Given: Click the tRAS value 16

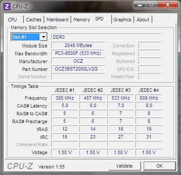Looking at the screenshot, I should [x=121, y=129].
